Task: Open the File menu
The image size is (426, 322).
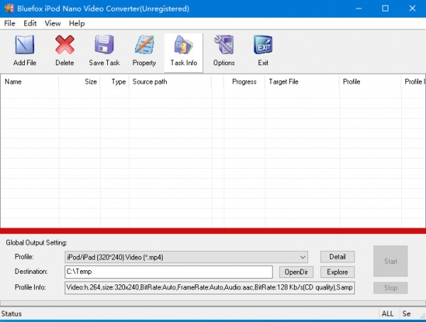Action: pyautogui.click(x=9, y=23)
